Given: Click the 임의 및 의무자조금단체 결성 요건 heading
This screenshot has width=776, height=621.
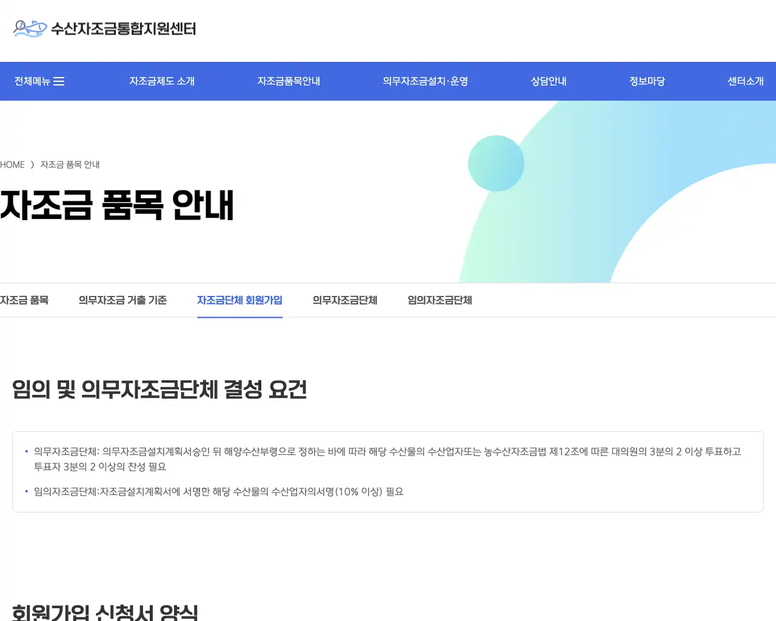Looking at the screenshot, I should [x=159, y=390].
